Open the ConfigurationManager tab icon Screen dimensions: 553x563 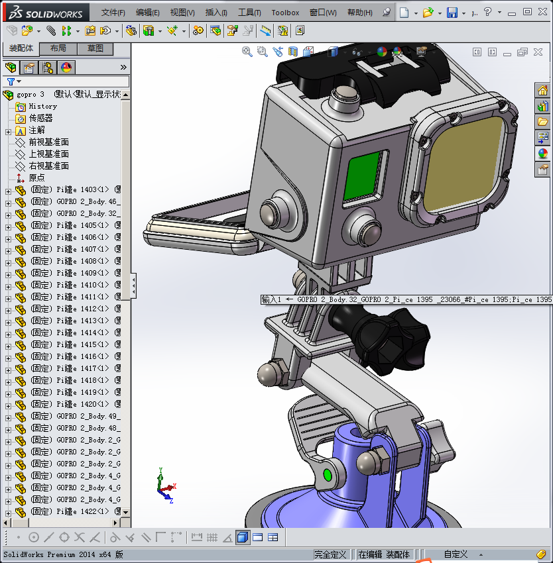[x=48, y=68]
